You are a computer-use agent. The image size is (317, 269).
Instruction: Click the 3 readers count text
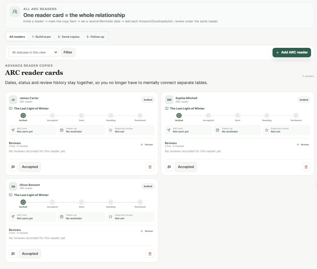coord(308,76)
